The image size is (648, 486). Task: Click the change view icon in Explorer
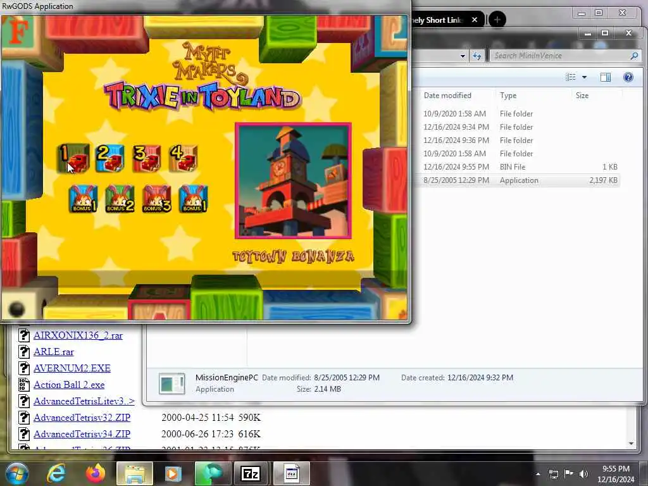pyautogui.click(x=571, y=77)
